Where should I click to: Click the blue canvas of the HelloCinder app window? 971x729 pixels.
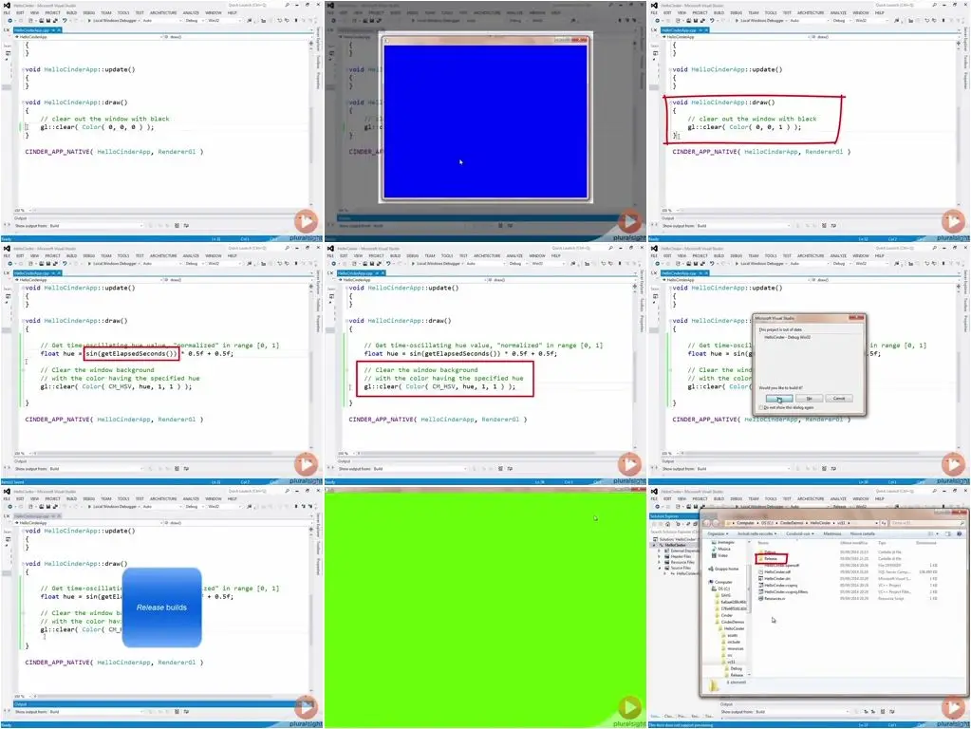tap(486, 121)
